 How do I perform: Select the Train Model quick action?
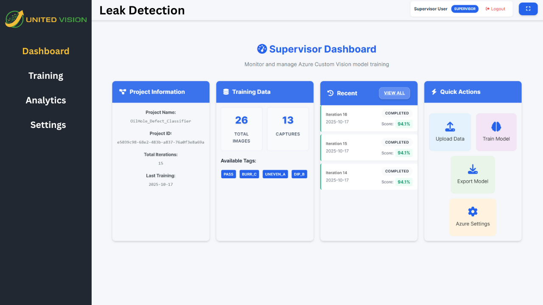click(x=496, y=132)
